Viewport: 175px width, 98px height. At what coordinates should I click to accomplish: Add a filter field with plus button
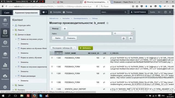pyautogui.click(x=131, y=38)
